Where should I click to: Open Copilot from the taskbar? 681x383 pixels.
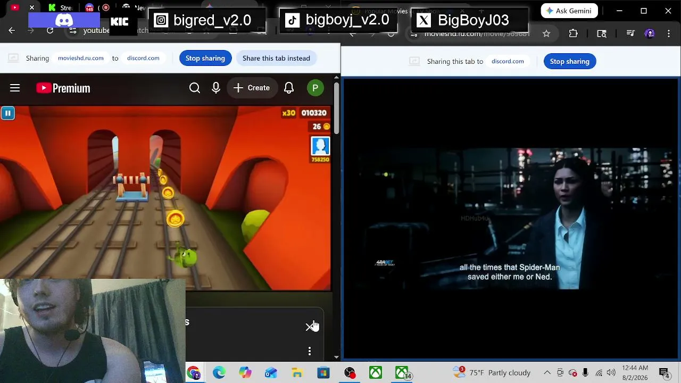[x=245, y=373]
